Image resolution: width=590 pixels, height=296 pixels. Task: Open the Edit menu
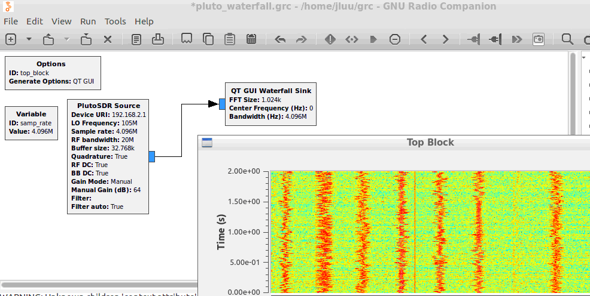(34, 21)
